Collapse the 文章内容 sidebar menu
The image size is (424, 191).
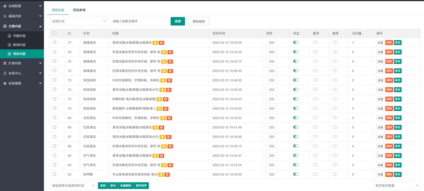pyautogui.click(x=22, y=26)
